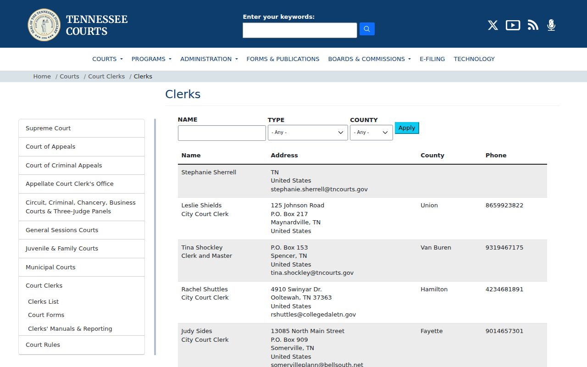Screen dimensions: 587x367
Task: Click the Clerk and Master title text
Action: coord(207,256)
